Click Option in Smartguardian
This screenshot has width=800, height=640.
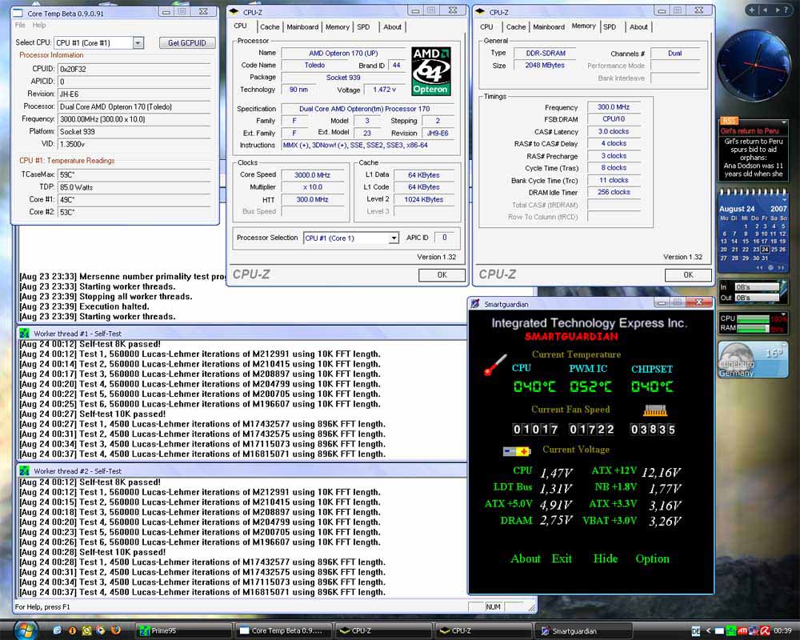[x=653, y=558]
